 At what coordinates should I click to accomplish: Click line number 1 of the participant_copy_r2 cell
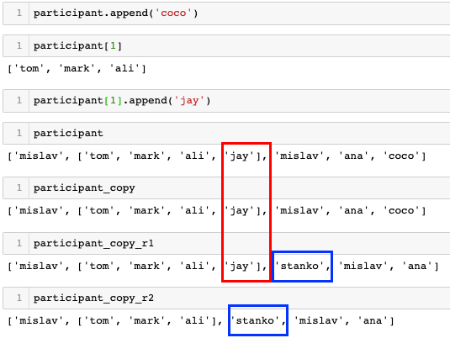click(x=19, y=298)
